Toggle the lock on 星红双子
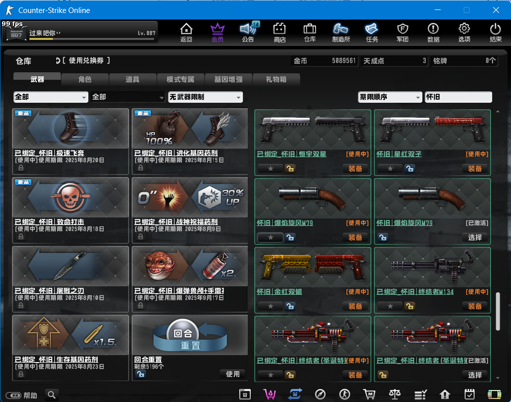The width and height of the screenshot is (511, 402). click(x=409, y=169)
